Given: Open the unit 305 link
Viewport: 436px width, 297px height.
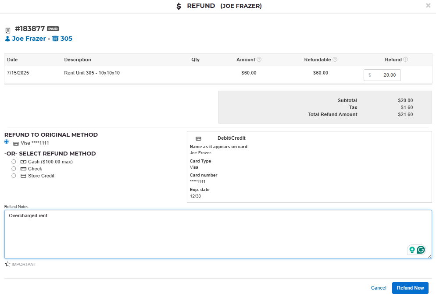Looking at the screenshot, I should 66,39.
